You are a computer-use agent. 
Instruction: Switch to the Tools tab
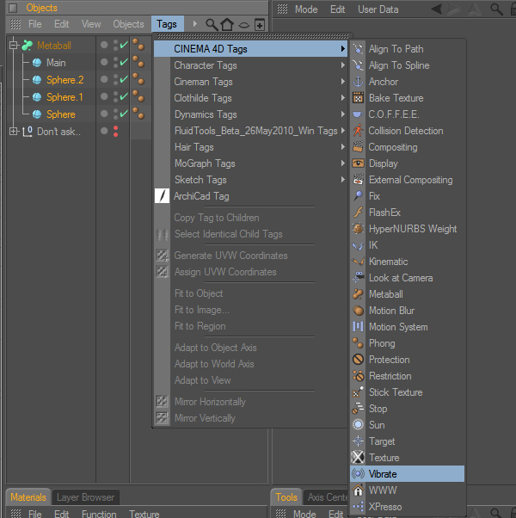coord(286,497)
